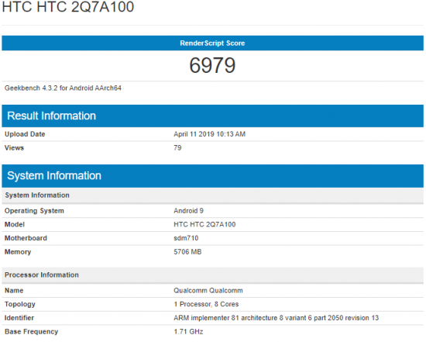Select the memory value 5706 MB
This screenshot has width=426, height=342.
(x=187, y=252)
